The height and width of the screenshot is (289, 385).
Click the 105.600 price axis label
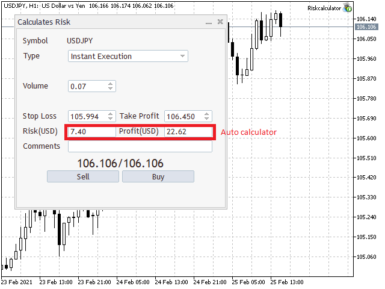tap(366, 138)
